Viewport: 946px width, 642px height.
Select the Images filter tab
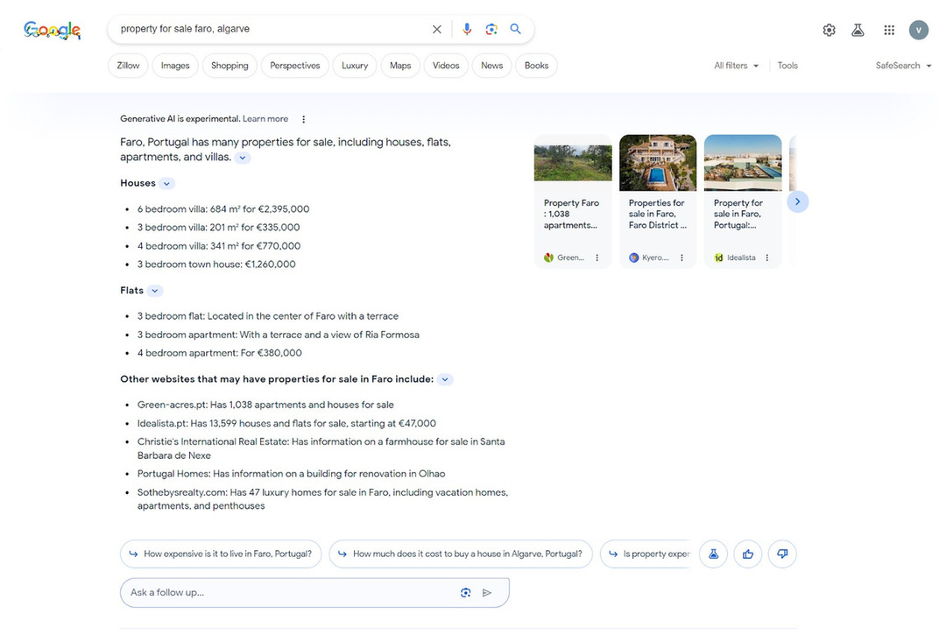[175, 66]
